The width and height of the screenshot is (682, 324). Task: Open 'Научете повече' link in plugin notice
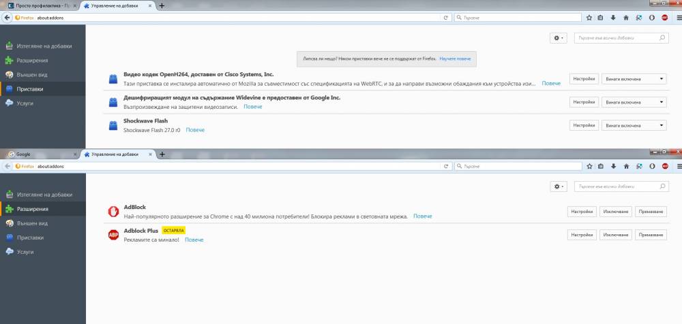pyautogui.click(x=455, y=59)
